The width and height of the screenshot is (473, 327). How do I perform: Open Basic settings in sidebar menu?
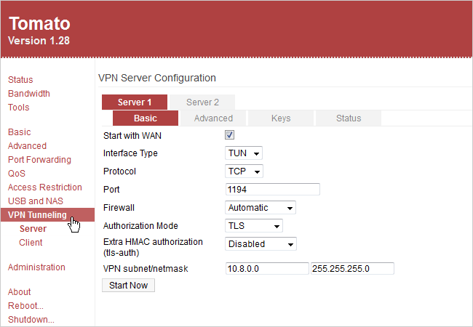pos(20,132)
